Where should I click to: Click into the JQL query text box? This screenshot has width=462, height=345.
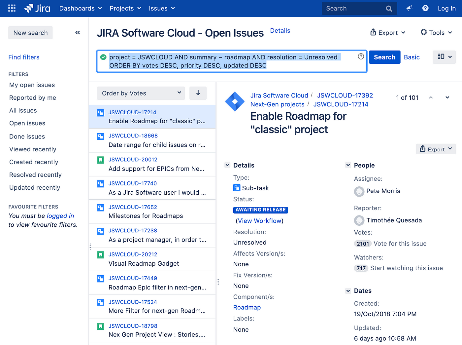(232, 61)
